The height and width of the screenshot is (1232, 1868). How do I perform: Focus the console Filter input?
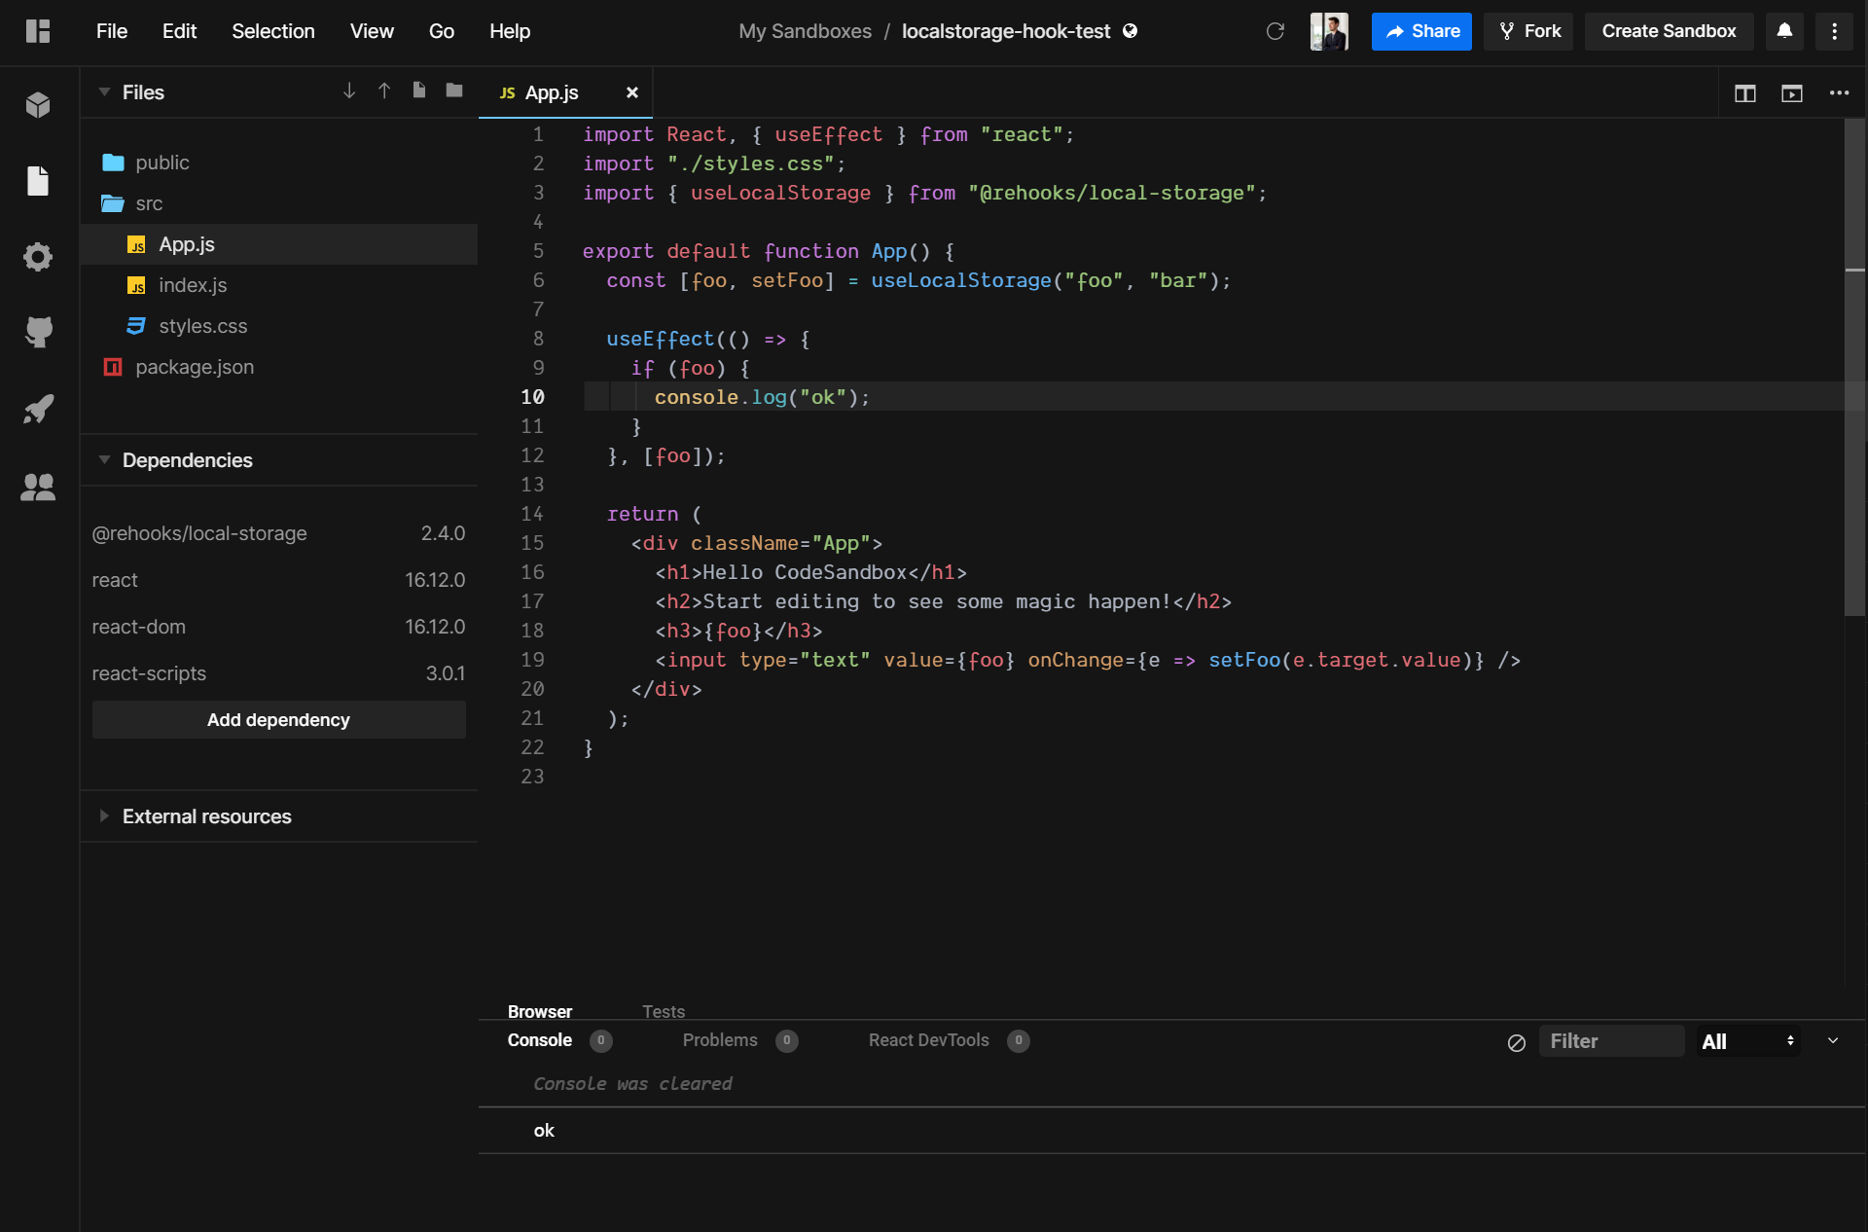[x=1612, y=1041]
